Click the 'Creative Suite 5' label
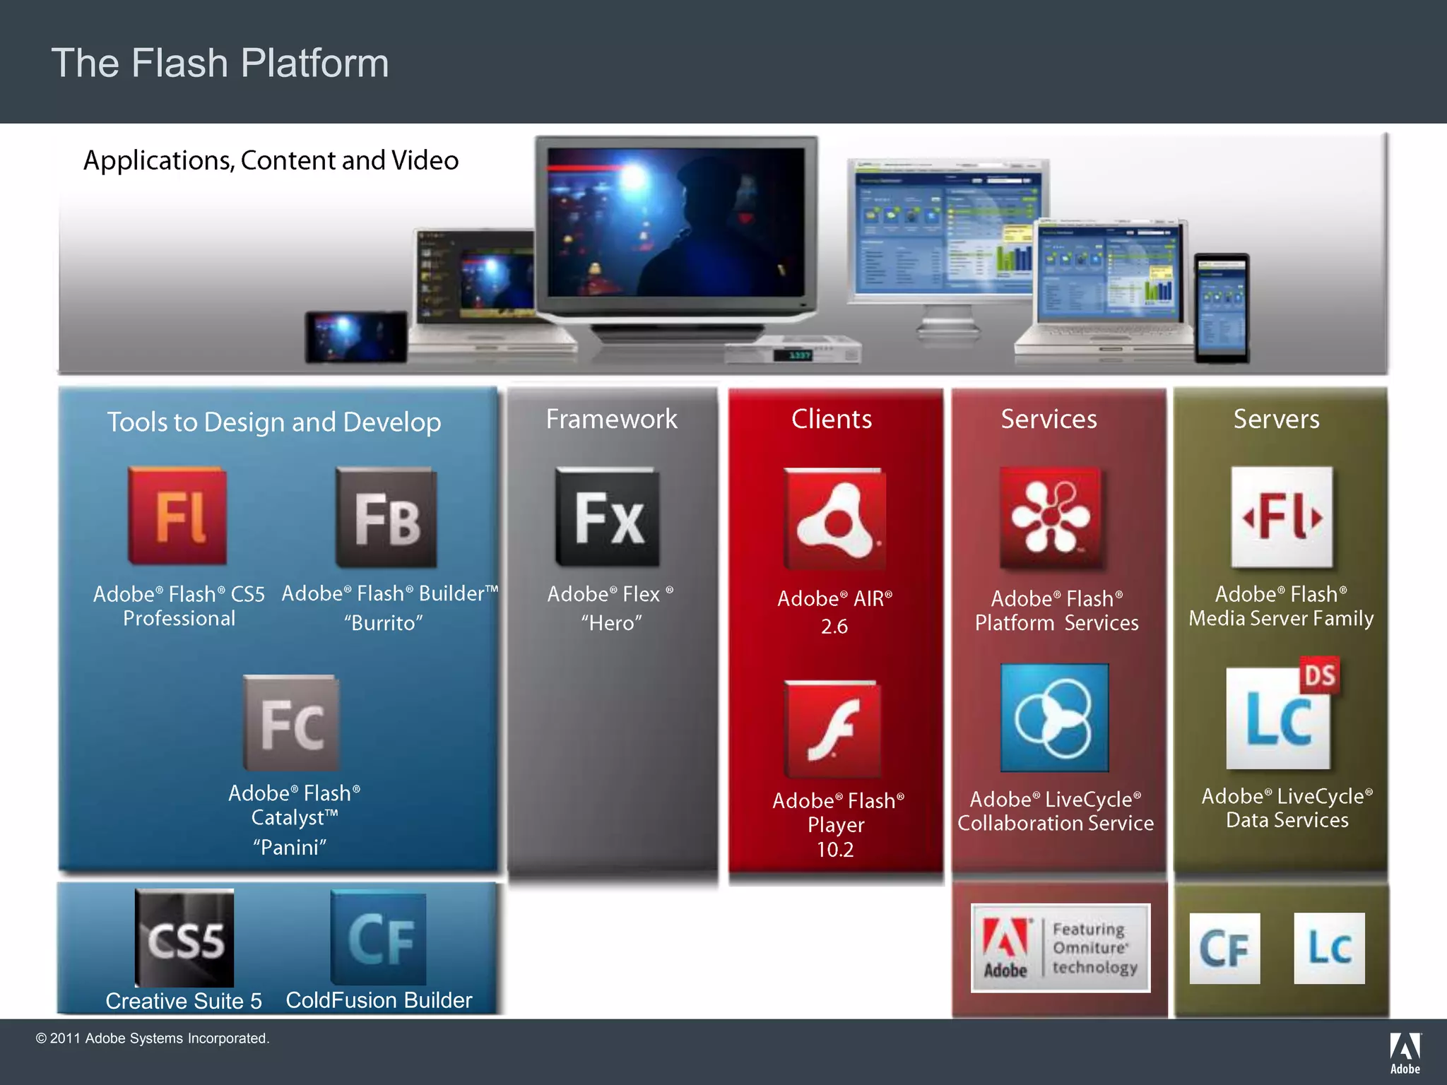Viewport: 1447px width, 1085px height. [x=184, y=1001]
